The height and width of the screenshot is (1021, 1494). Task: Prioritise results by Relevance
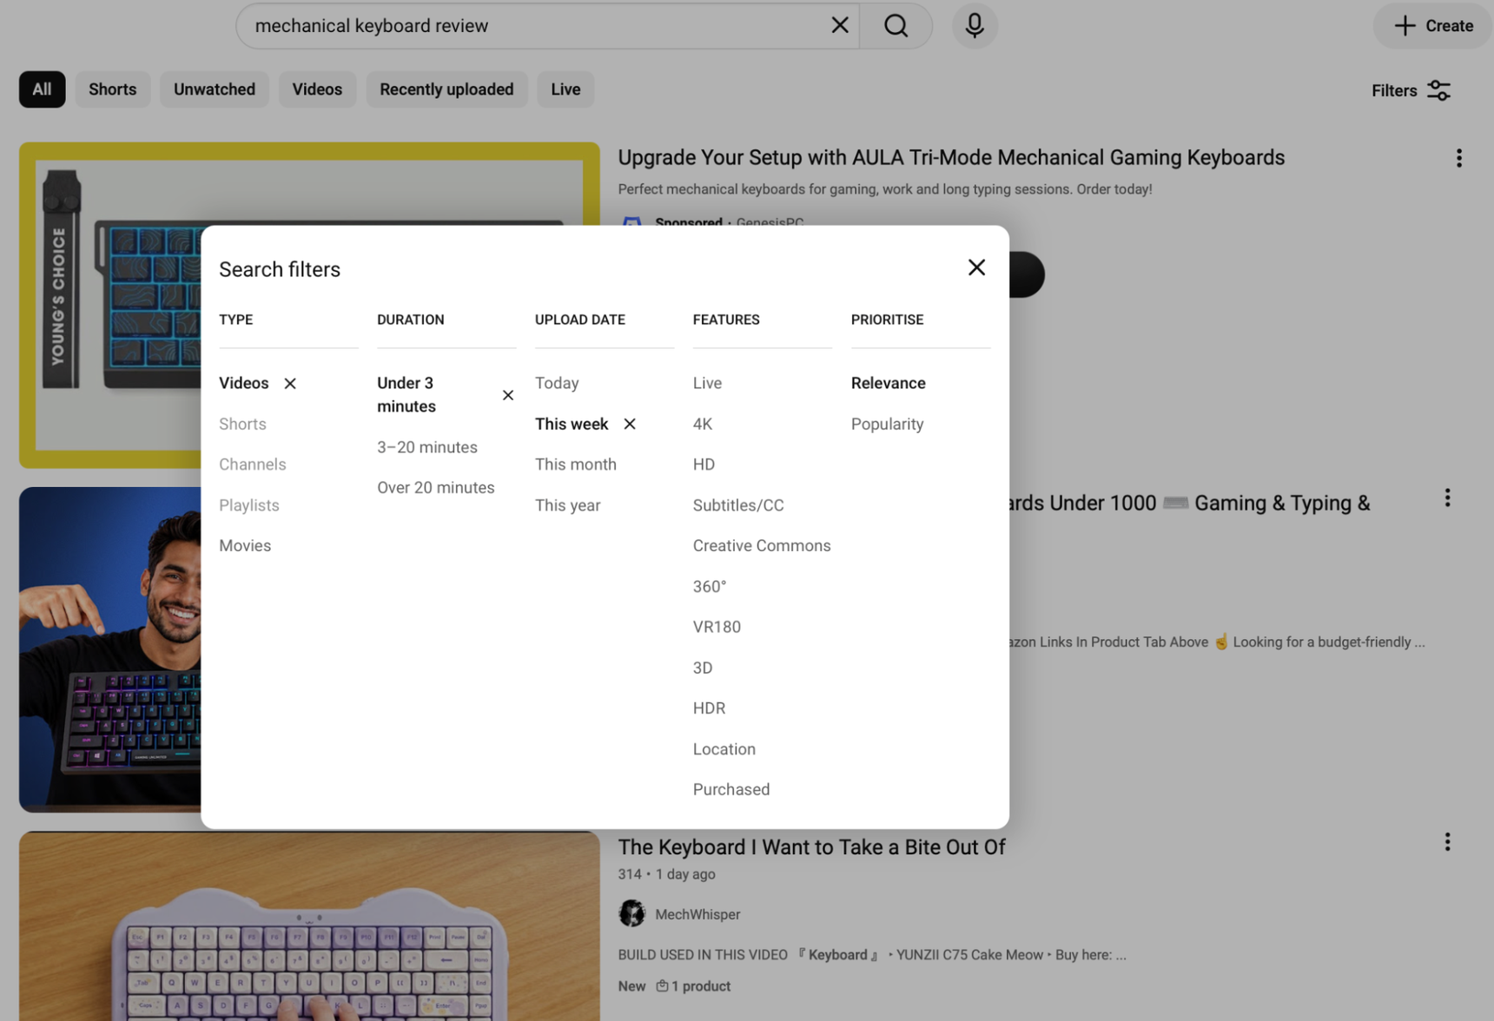[x=888, y=383]
